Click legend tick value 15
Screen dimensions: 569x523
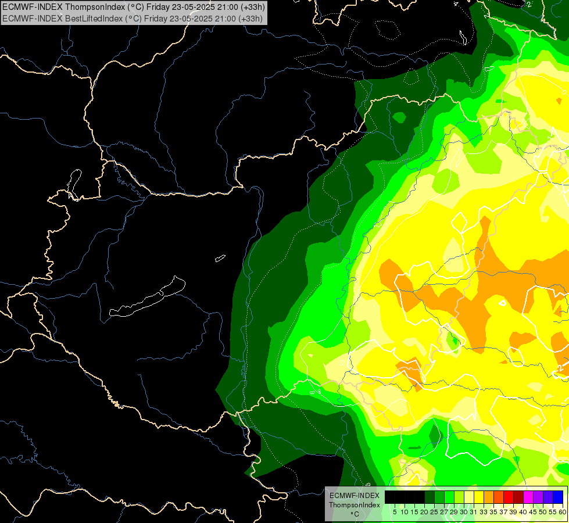coord(414,512)
